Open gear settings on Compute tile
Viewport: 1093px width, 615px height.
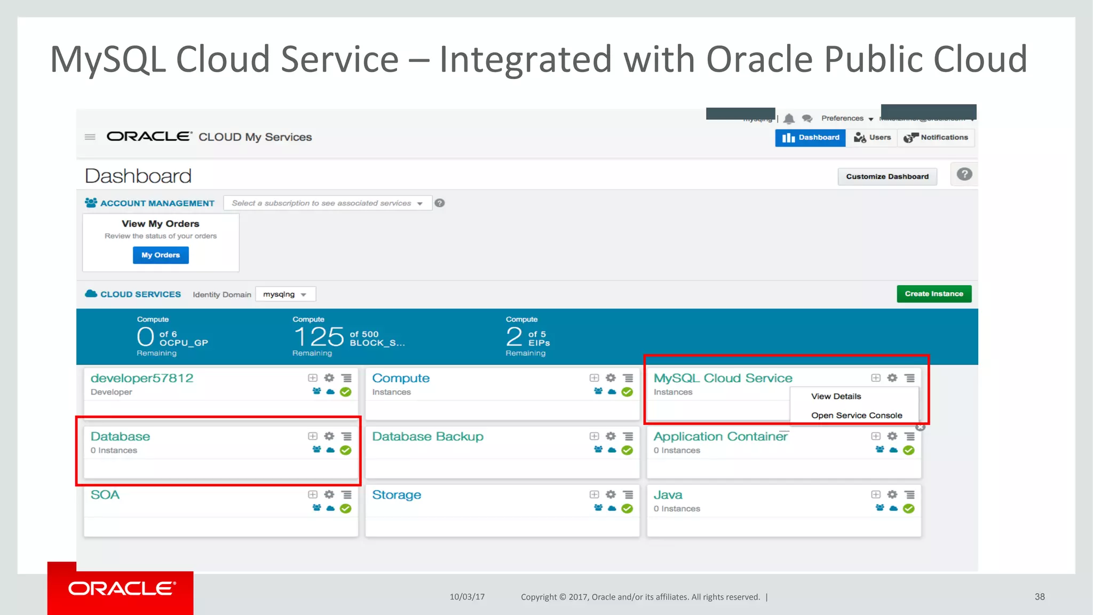coord(611,378)
